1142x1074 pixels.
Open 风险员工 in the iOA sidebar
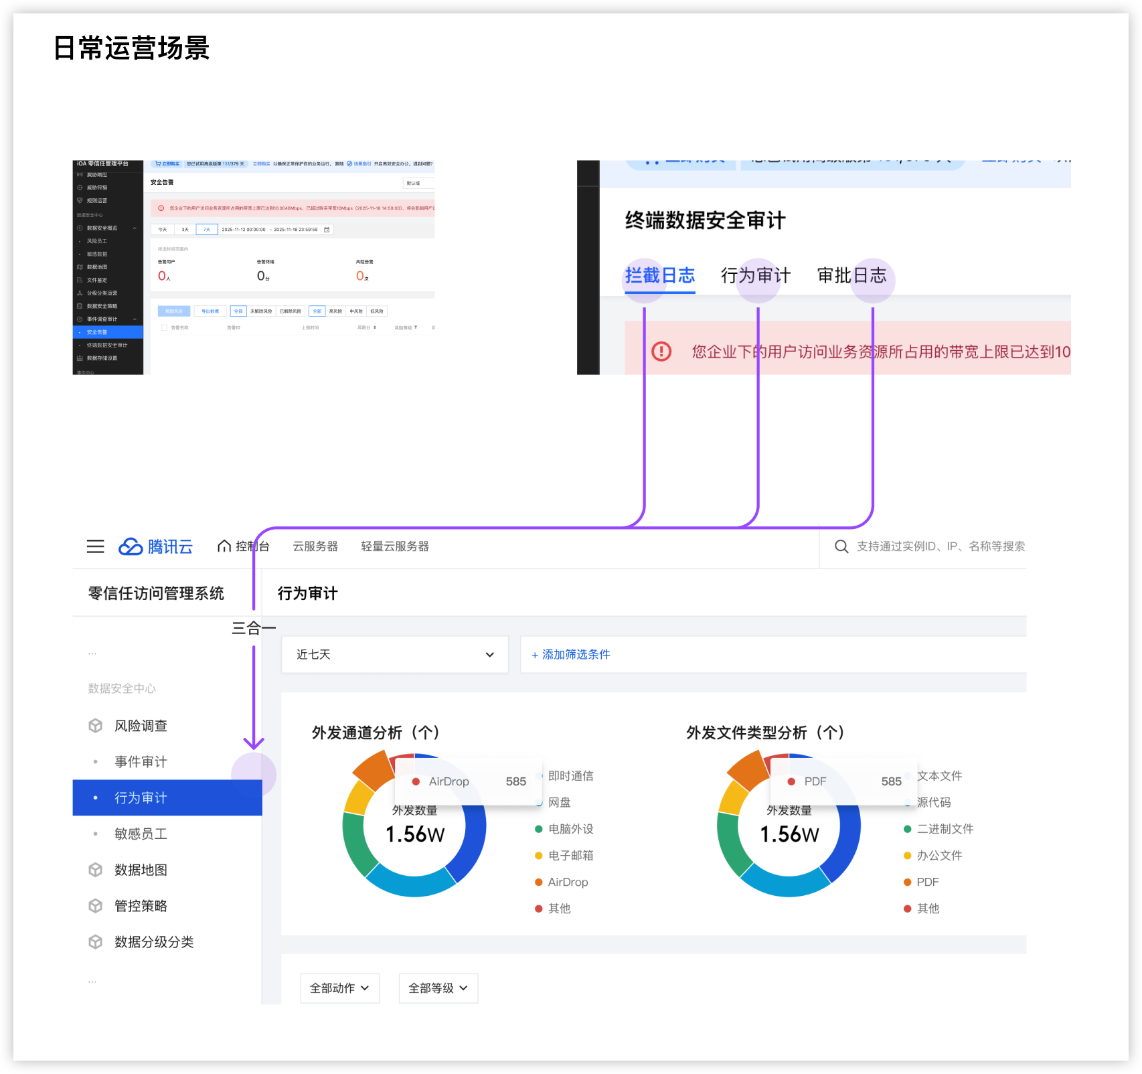pyautogui.click(x=107, y=241)
